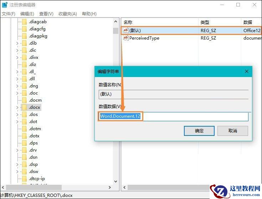Click the .dotm folder icon
Image resolution: width=262 pixels, height=199 pixels.
pos(24,129)
